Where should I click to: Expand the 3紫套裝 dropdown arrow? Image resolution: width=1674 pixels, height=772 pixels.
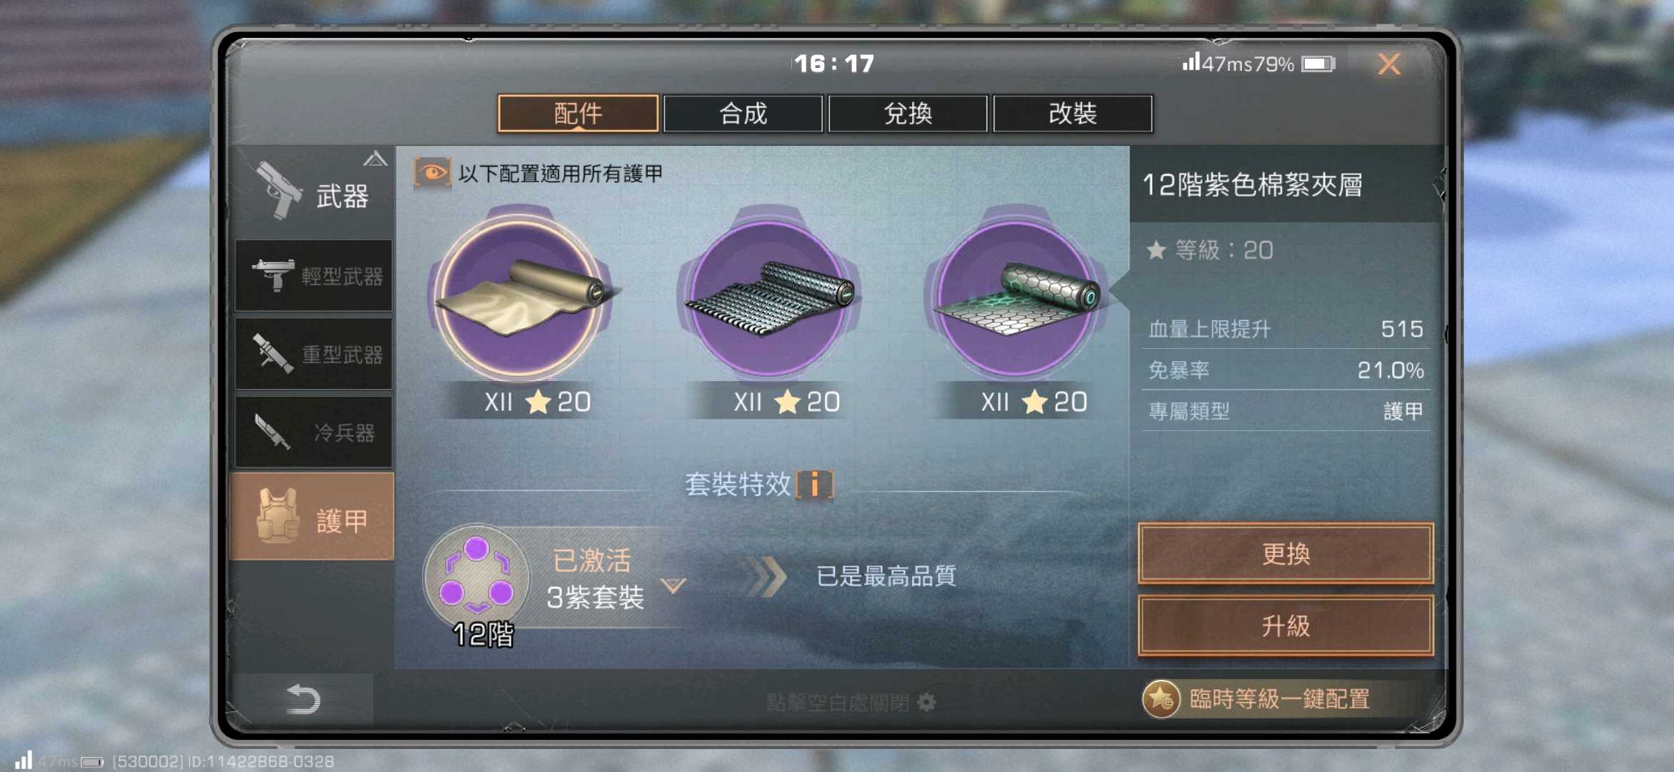[673, 585]
